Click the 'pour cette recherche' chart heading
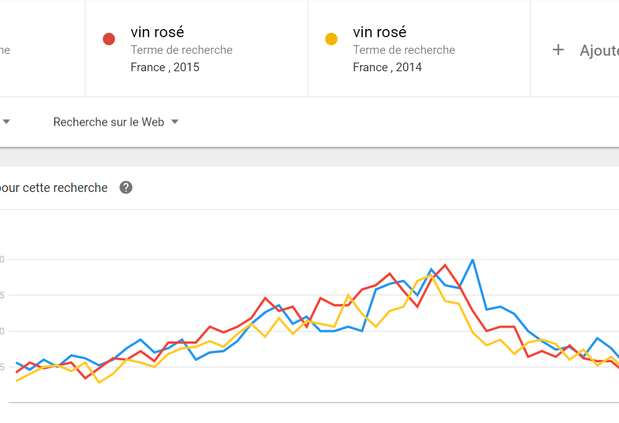This screenshot has width=619, height=423. pos(54,188)
